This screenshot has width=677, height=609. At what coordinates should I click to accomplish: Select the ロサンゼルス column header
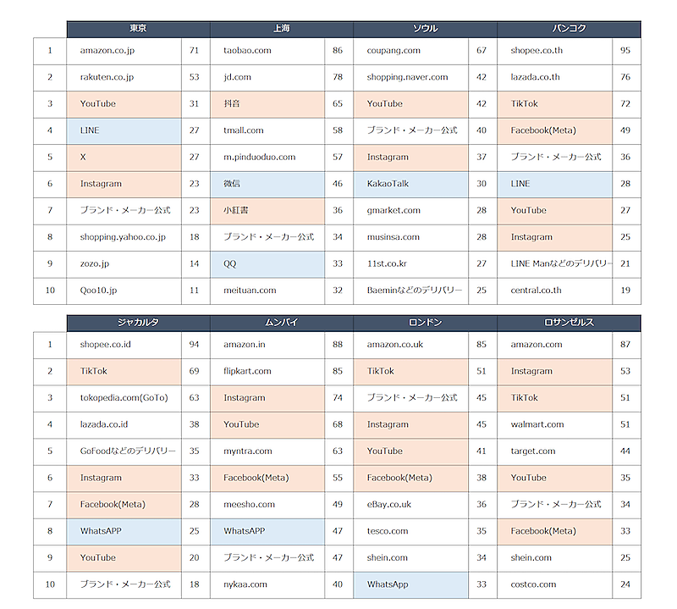tap(569, 323)
